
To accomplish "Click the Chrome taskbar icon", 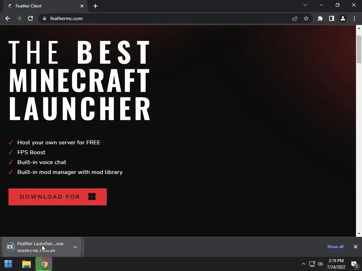I will tap(44, 264).
